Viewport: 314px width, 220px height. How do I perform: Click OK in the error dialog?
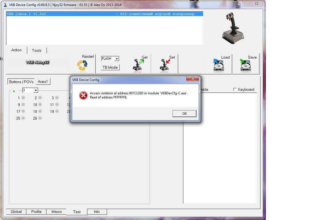point(184,114)
